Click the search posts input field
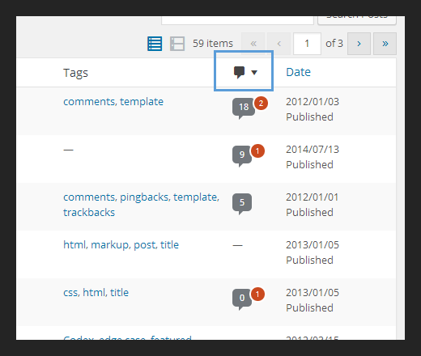 tap(237, 20)
